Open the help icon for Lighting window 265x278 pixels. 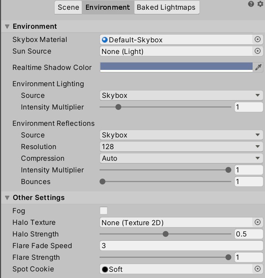251,4
